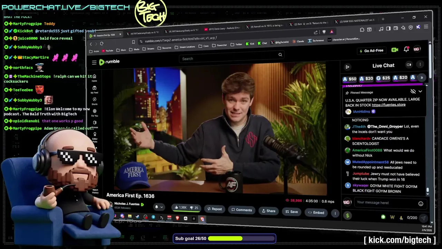Click the Embed button
442x249 pixels.
click(x=316, y=213)
